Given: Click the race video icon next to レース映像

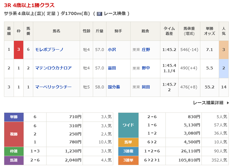Looking at the screenshot, I should point(99,14).
